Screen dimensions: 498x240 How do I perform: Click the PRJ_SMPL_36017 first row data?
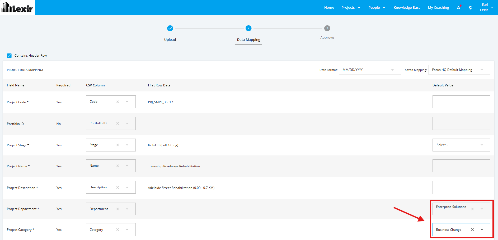(x=161, y=102)
